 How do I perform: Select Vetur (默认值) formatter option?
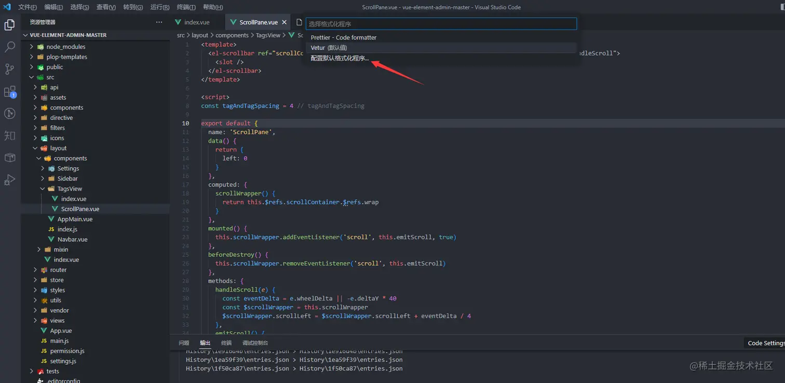[441, 48]
